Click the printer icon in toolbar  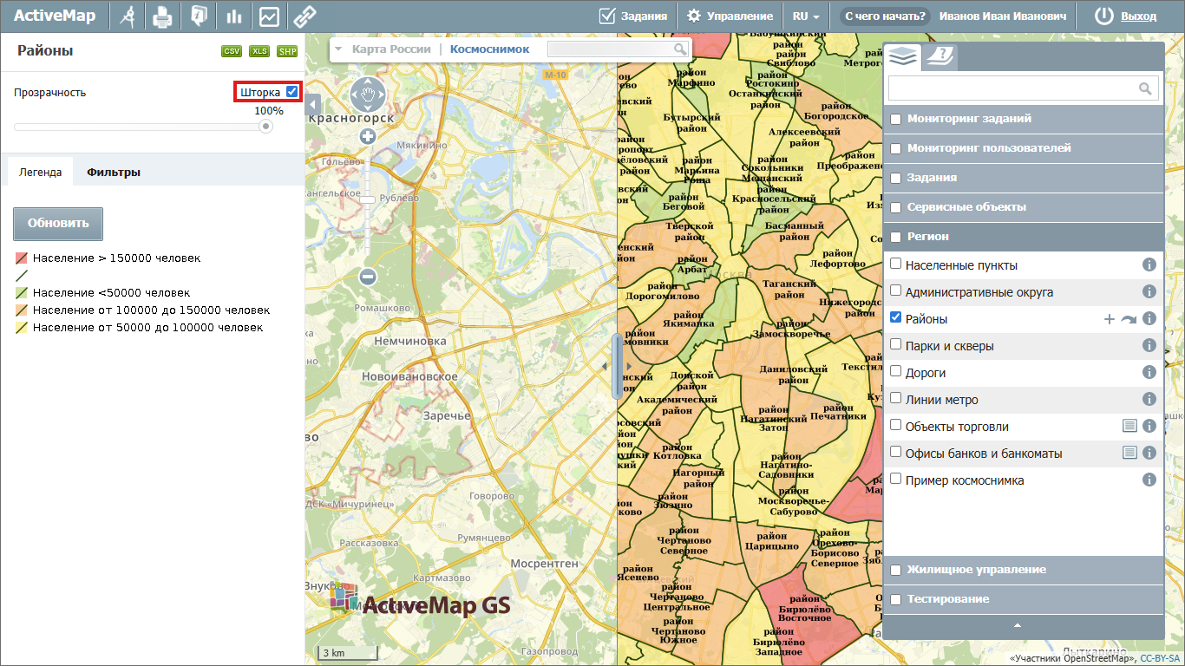click(x=162, y=16)
